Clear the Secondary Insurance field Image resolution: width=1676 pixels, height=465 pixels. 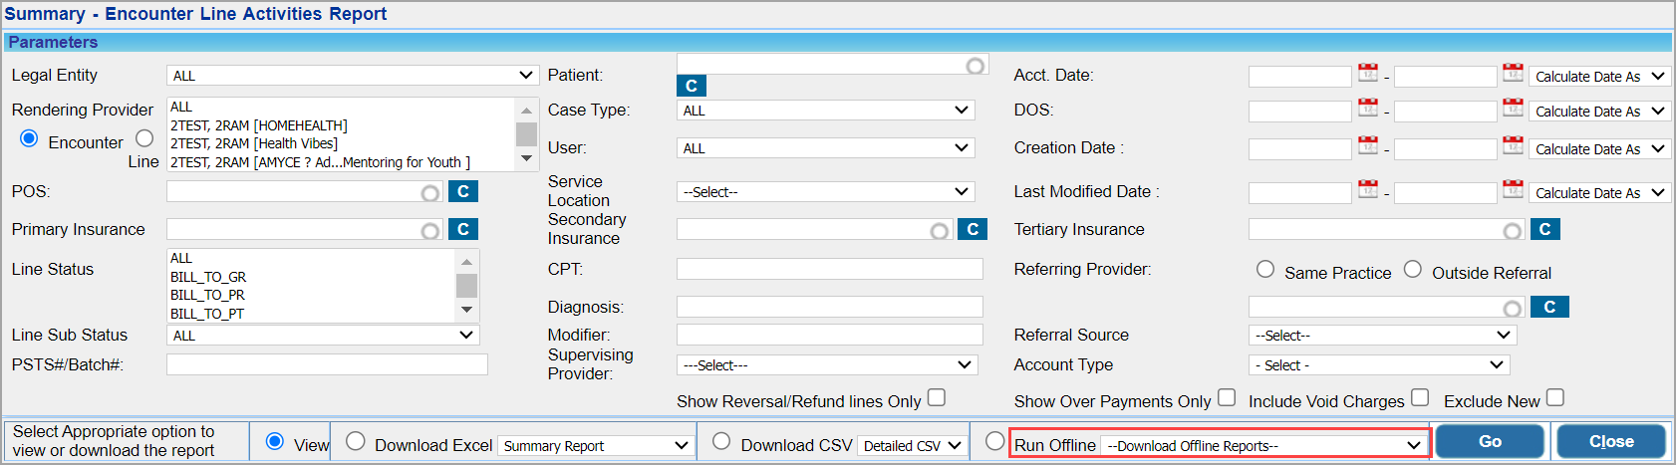coord(973,229)
